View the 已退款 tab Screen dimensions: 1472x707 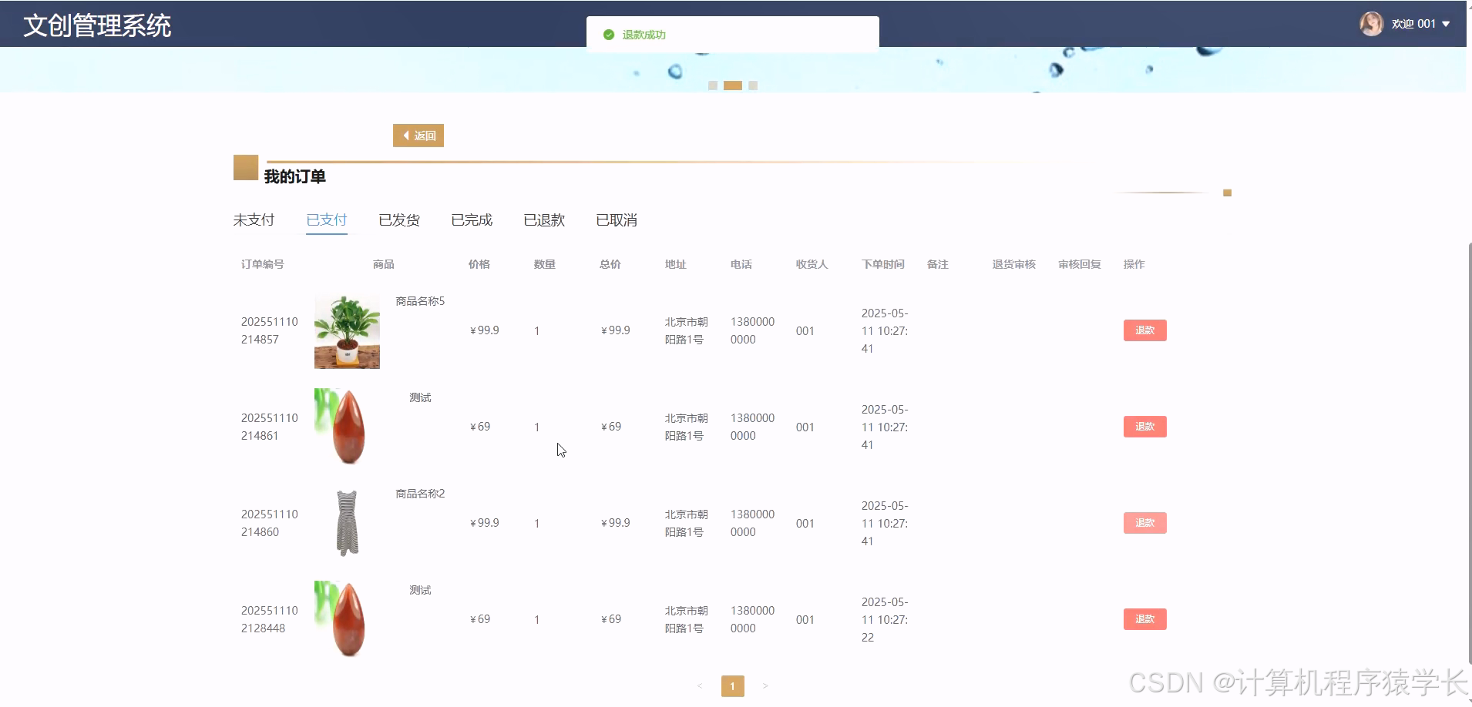tap(544, 220)
